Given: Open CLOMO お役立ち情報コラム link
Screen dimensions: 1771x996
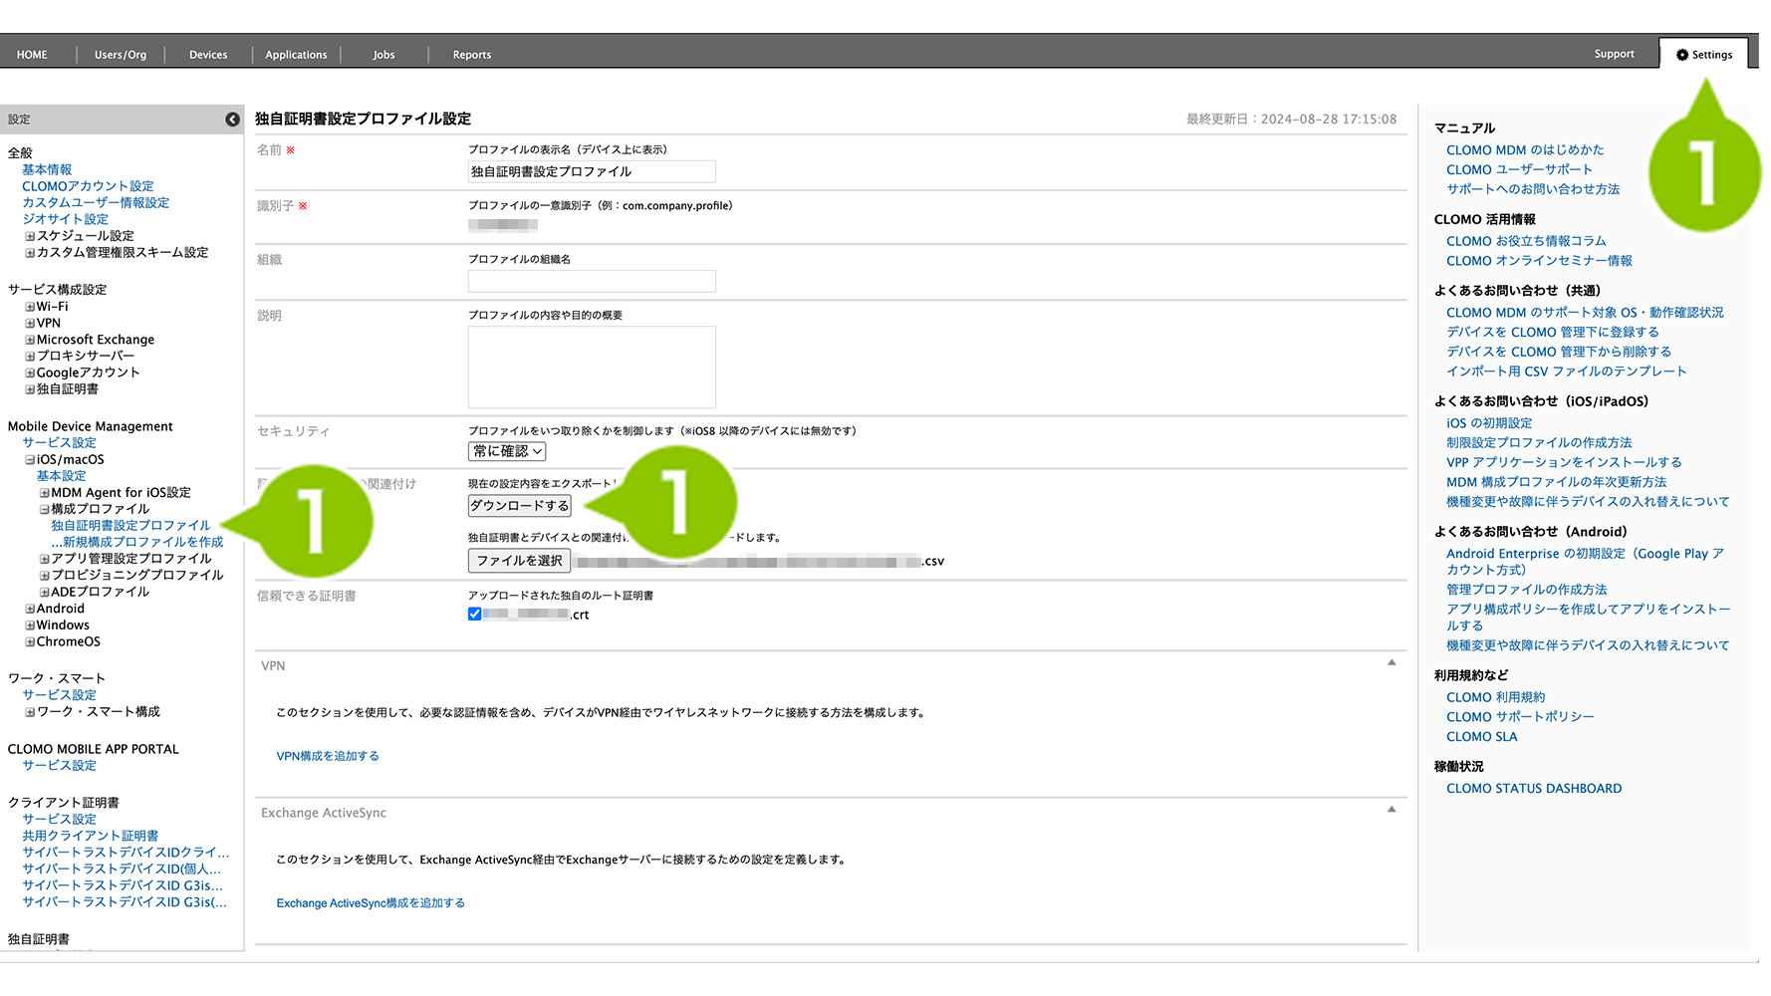Looking at the screenshot, I should (x=1526, y=241).
